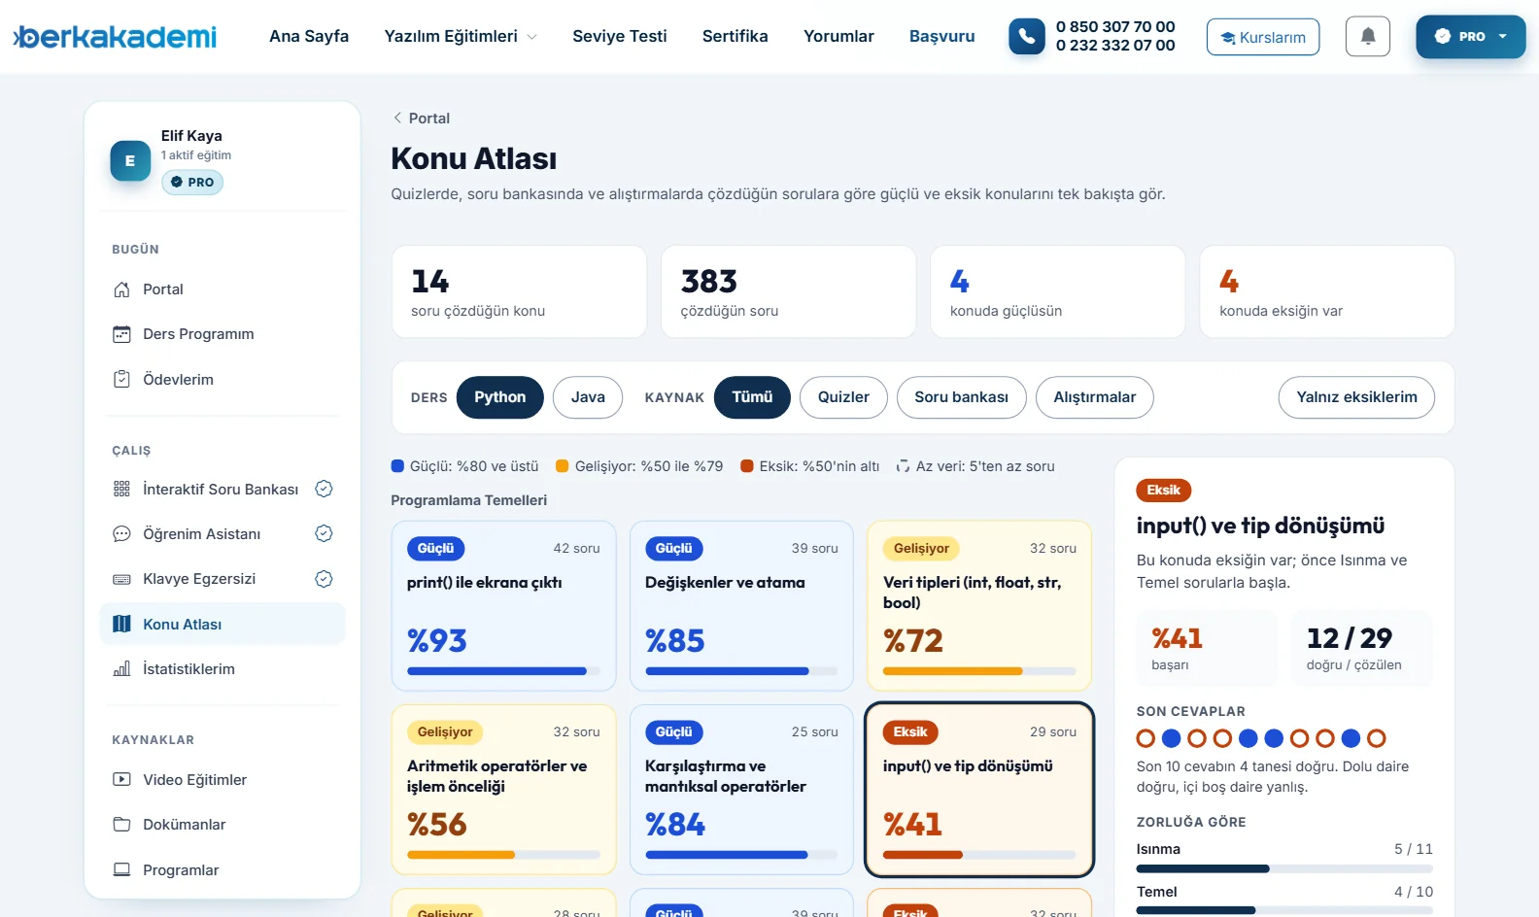Viewport: 1539px width, 917px height.
Task: Open Veri tipleri (int, float, str, bool) card
Action: coord(979,606)
